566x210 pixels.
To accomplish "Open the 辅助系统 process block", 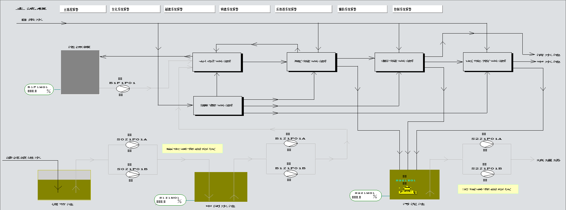I will (x=218, y=106).
